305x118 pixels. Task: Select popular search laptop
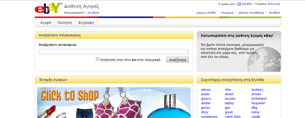point(229,103)
